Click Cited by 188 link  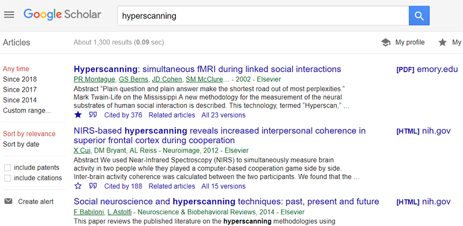tap(123, 187)
